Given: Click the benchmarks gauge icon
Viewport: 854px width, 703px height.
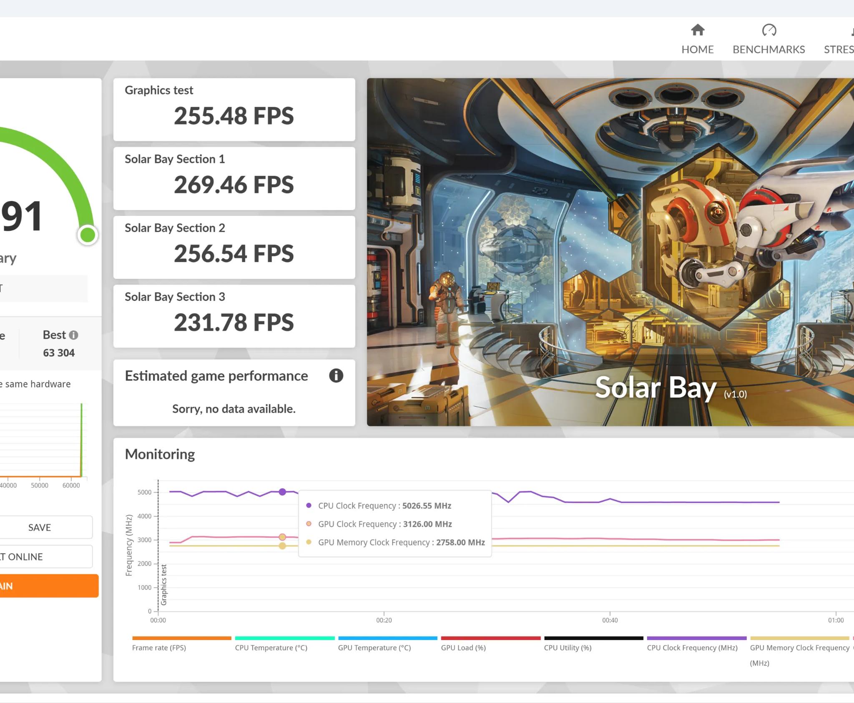Looking at the screenshot, I should [769, 30].
